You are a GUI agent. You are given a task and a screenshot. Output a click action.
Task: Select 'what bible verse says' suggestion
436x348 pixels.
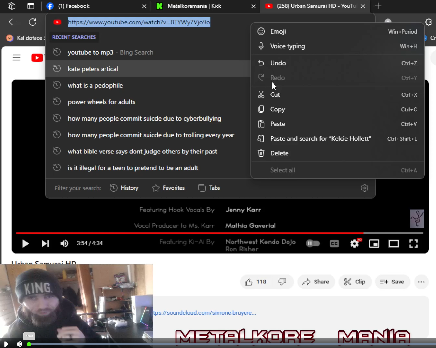148,152
